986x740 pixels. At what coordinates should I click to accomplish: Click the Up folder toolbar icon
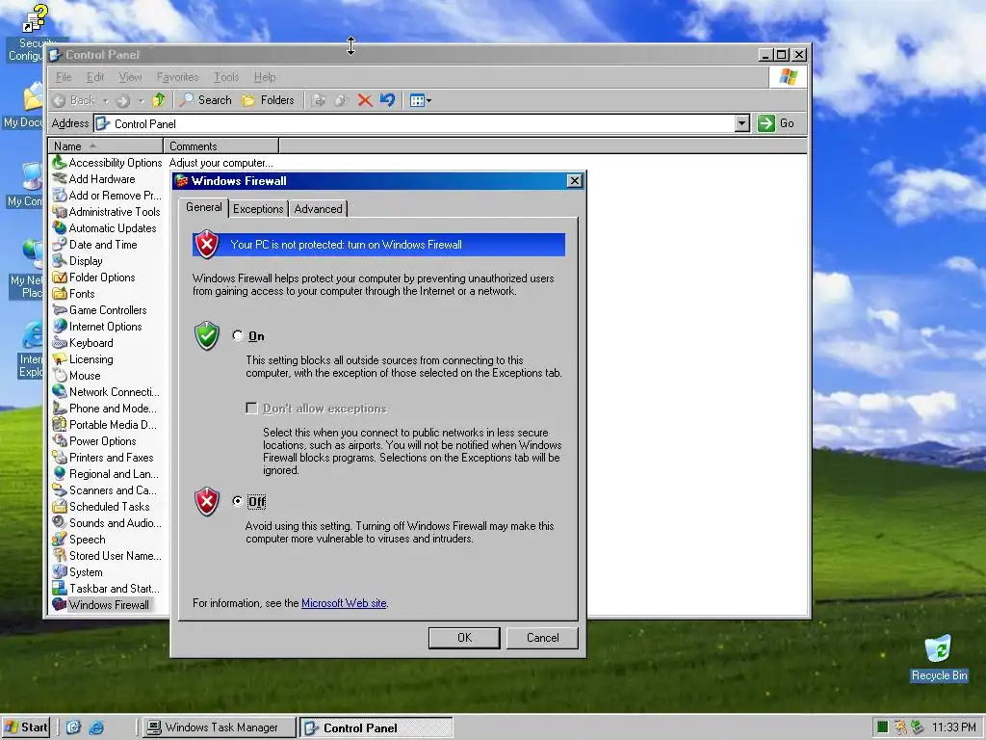tap(159, 100)
